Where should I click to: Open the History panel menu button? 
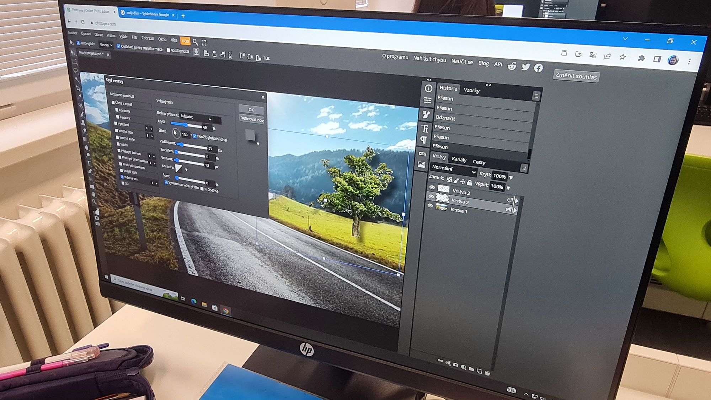click(x=536, y=96)
